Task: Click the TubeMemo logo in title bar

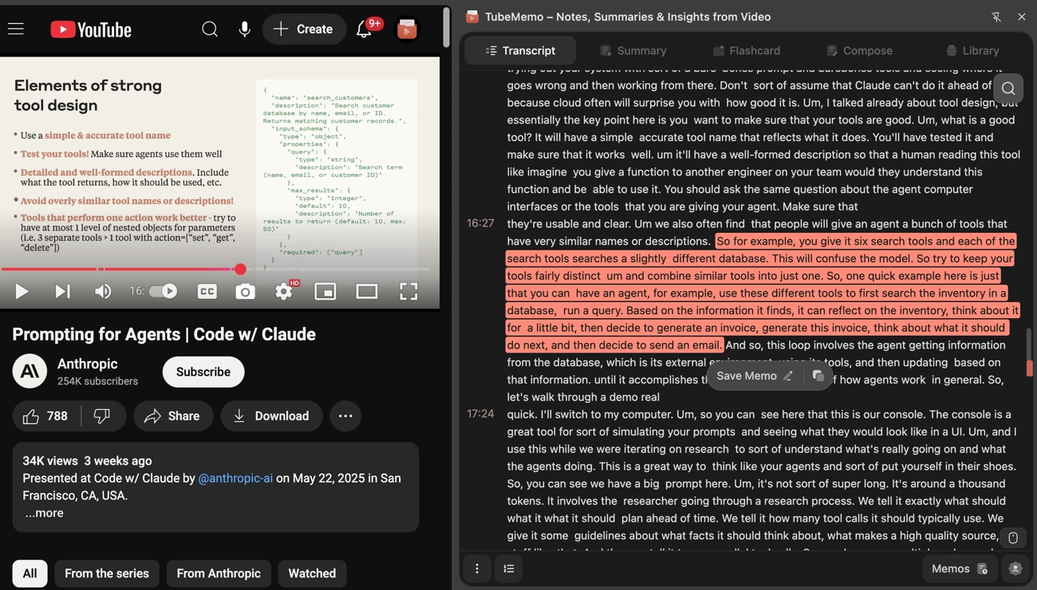Action: 472,17
